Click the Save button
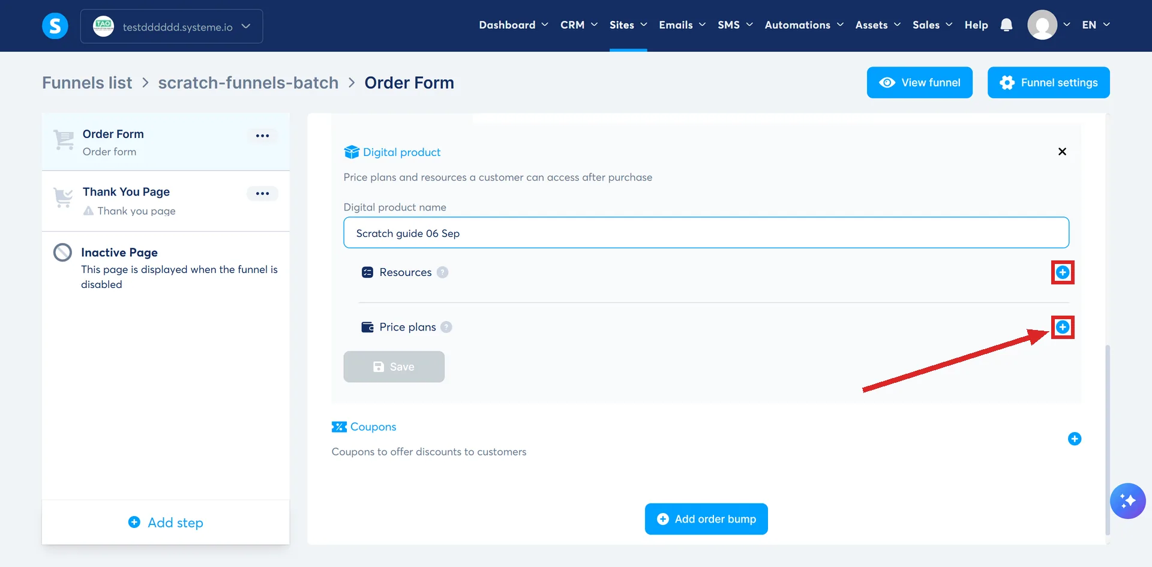Viewport: 1152px width, 567px height. click(394, 367)
